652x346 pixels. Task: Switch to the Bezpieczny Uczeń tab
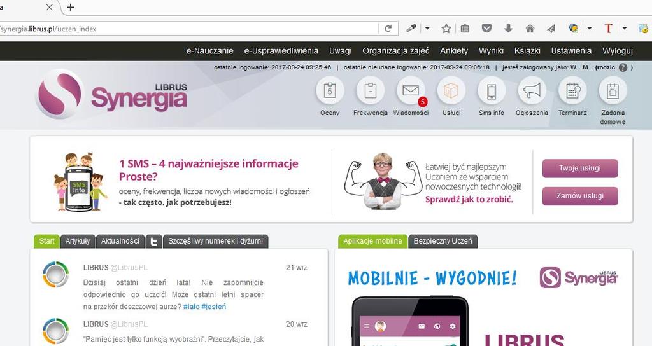click(x=443, y=241)
